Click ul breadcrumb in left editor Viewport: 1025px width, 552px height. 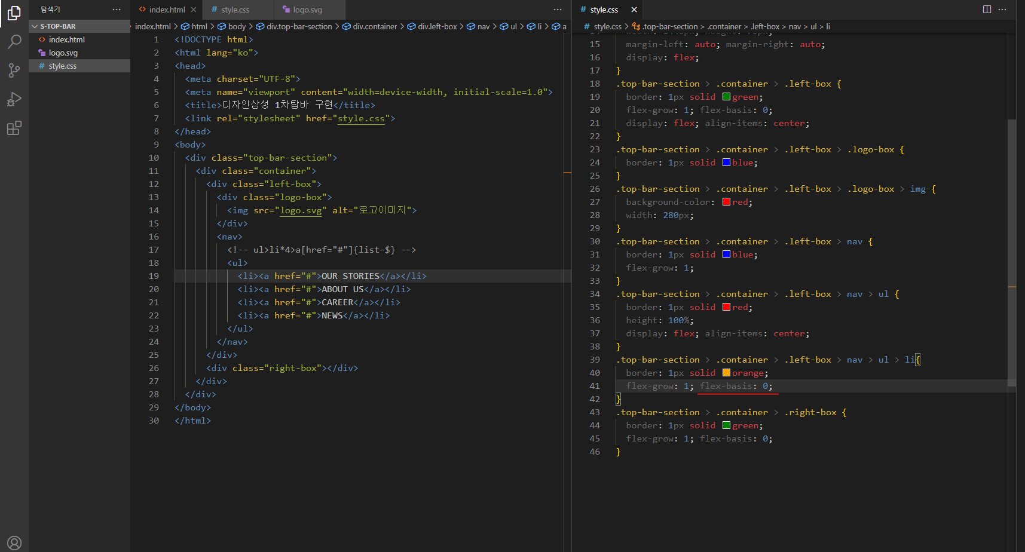pyautogui.click(x=509, y=26)
